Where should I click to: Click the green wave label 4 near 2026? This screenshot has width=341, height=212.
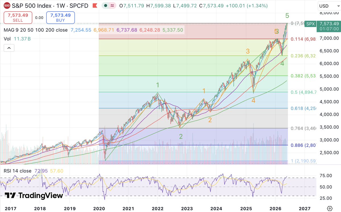pos(282,64)
